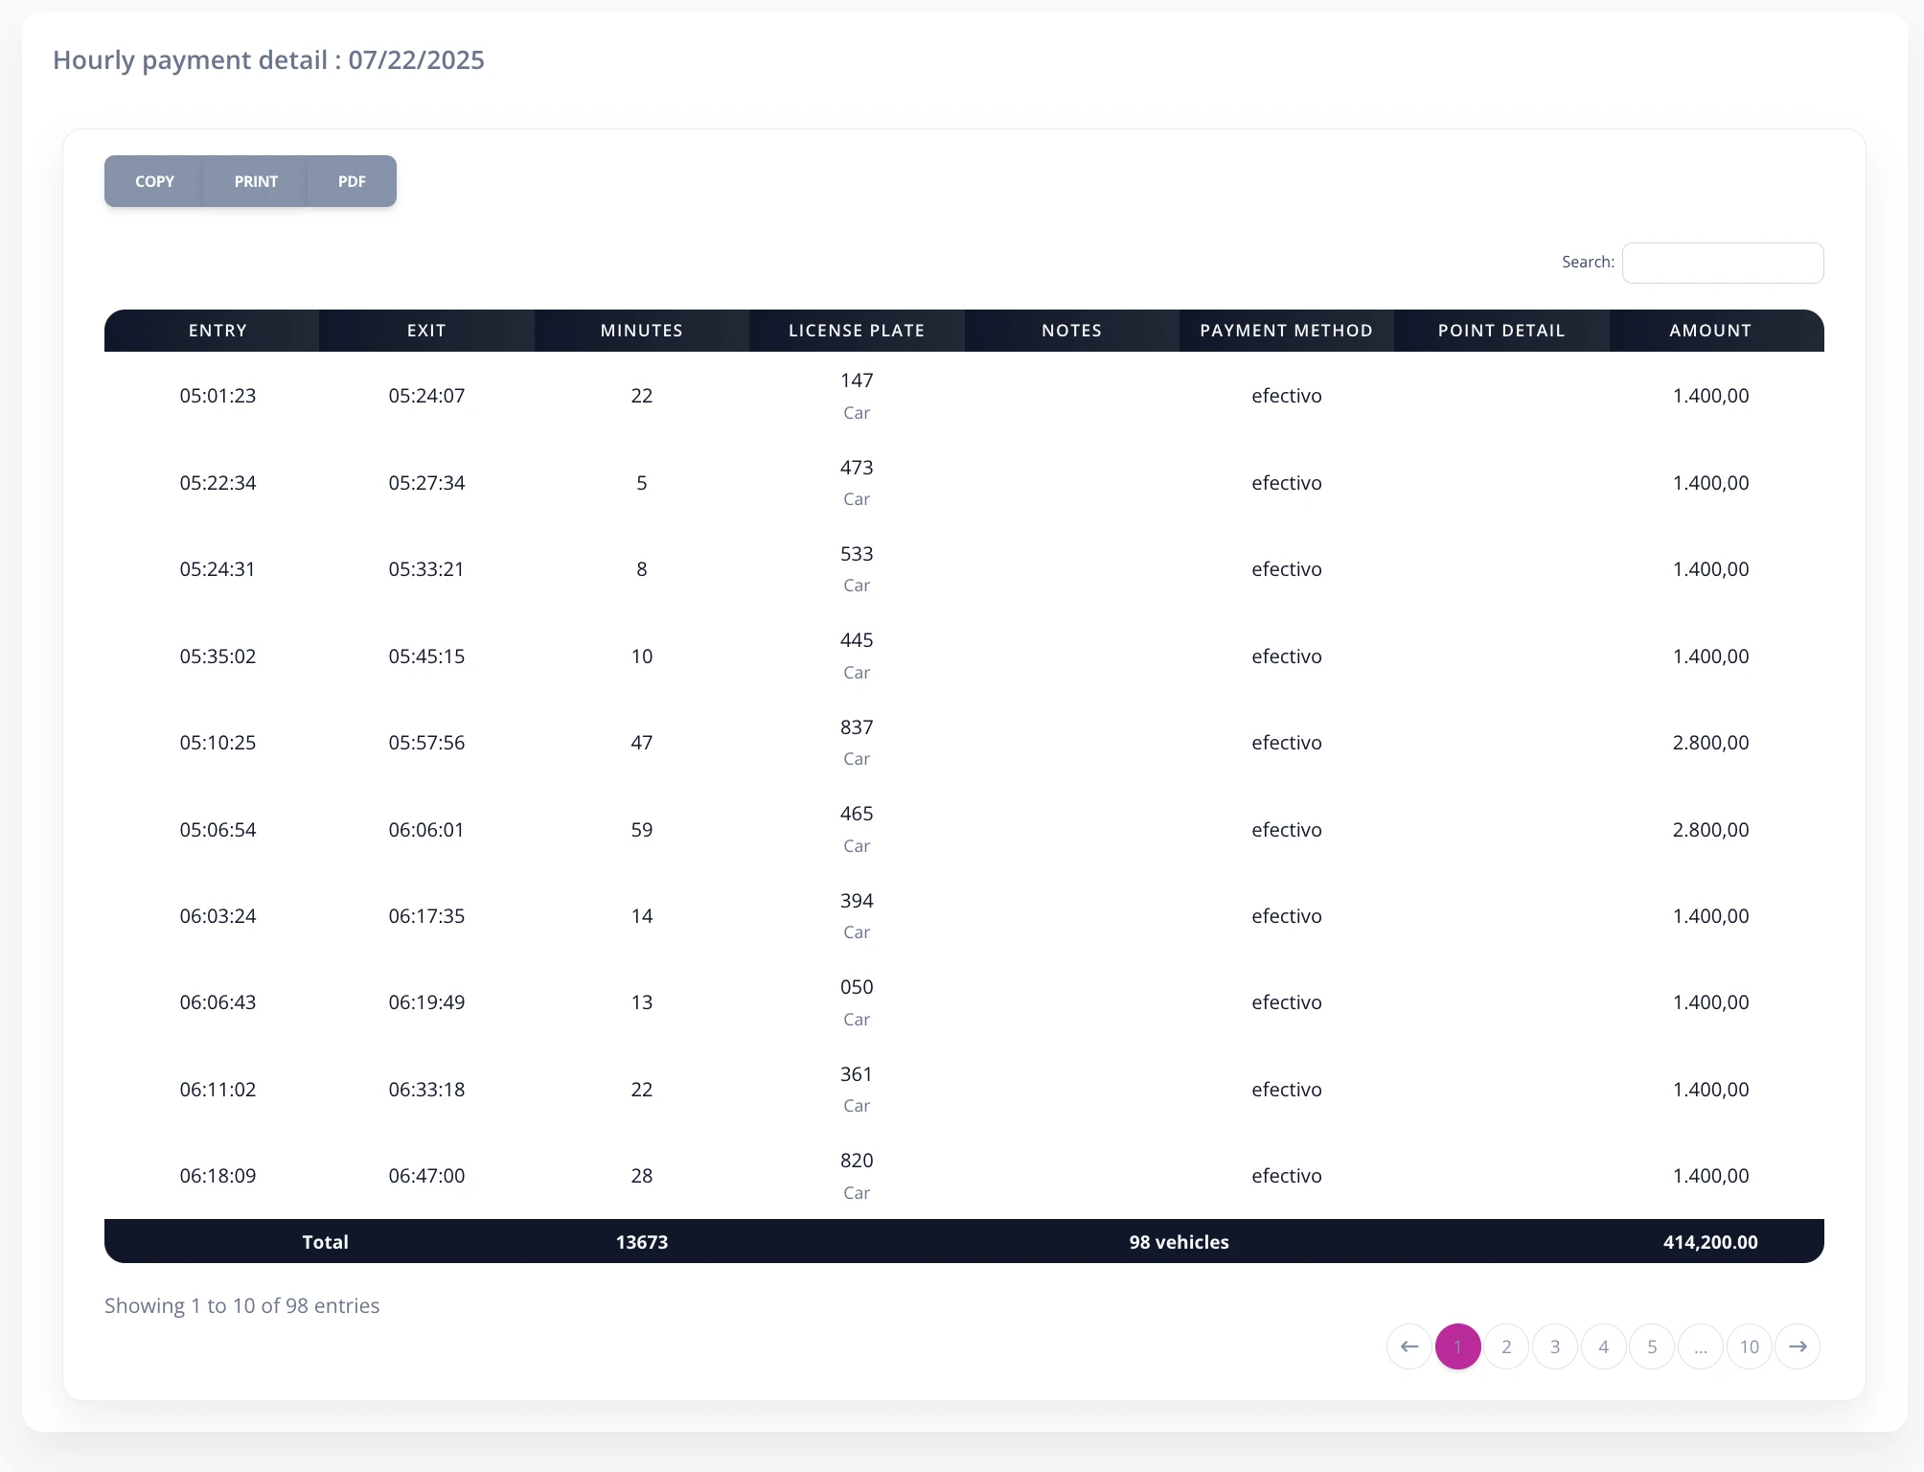Viewport: 1924px width, 1472px height.
Task: Click entry time 06:11:02
Action: [218, 1090]
